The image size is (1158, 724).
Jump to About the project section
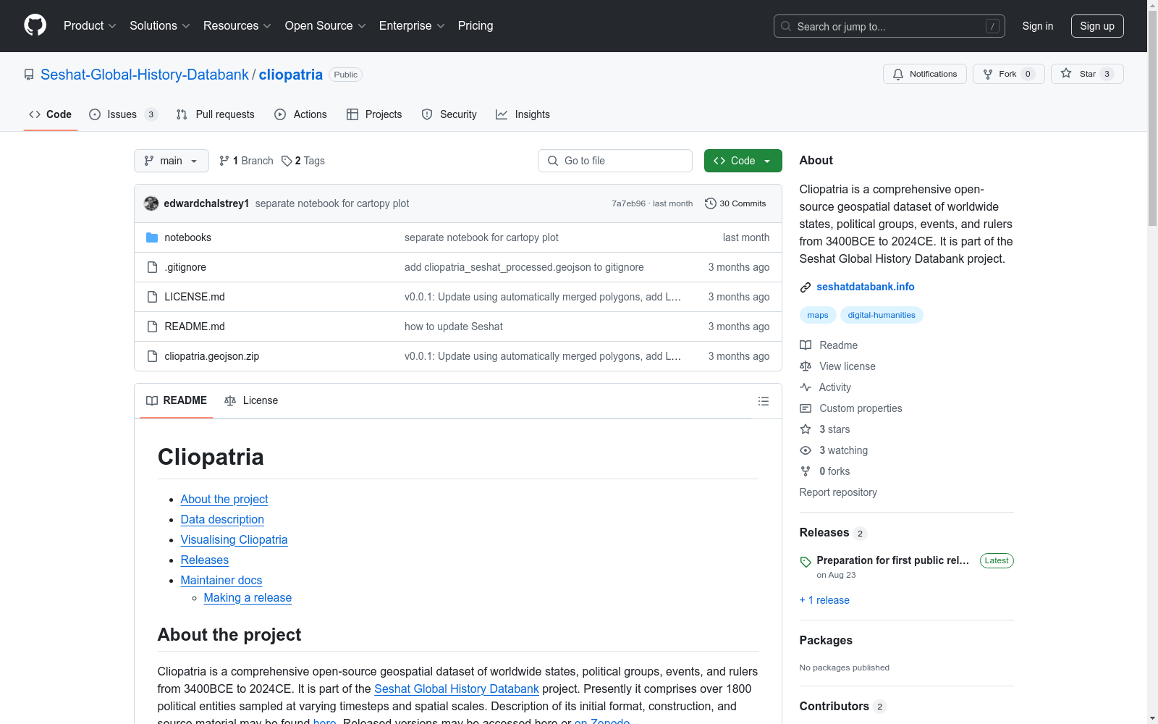click(x=224, y=500)
